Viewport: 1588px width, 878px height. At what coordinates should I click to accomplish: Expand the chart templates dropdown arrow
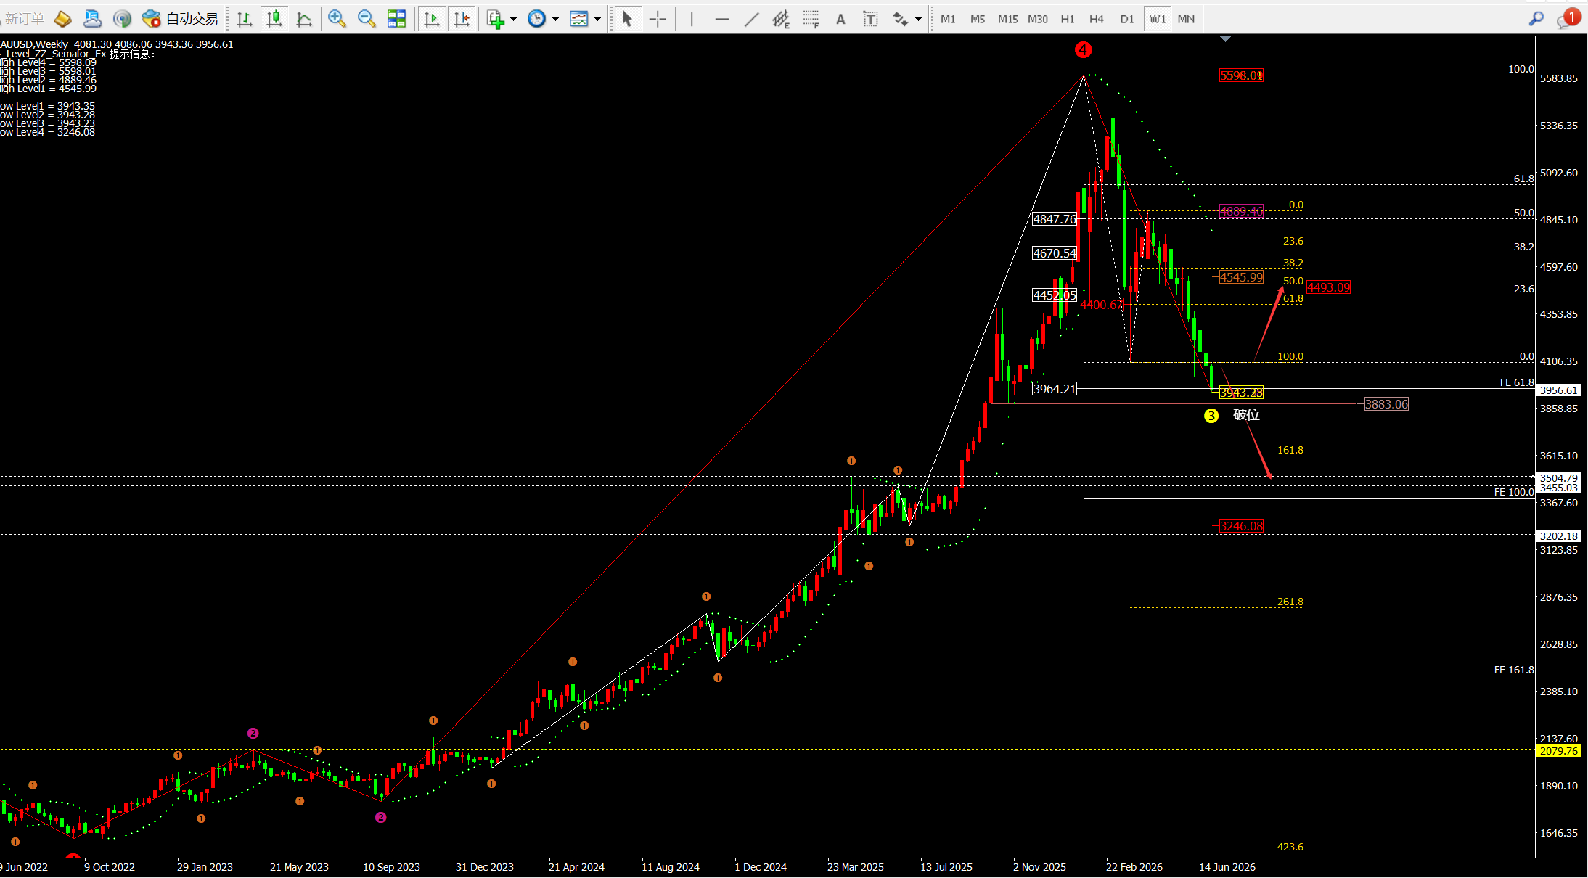click(x=597, y=19)
